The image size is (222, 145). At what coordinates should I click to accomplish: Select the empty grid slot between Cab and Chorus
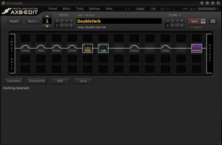(x=119, y=48)
